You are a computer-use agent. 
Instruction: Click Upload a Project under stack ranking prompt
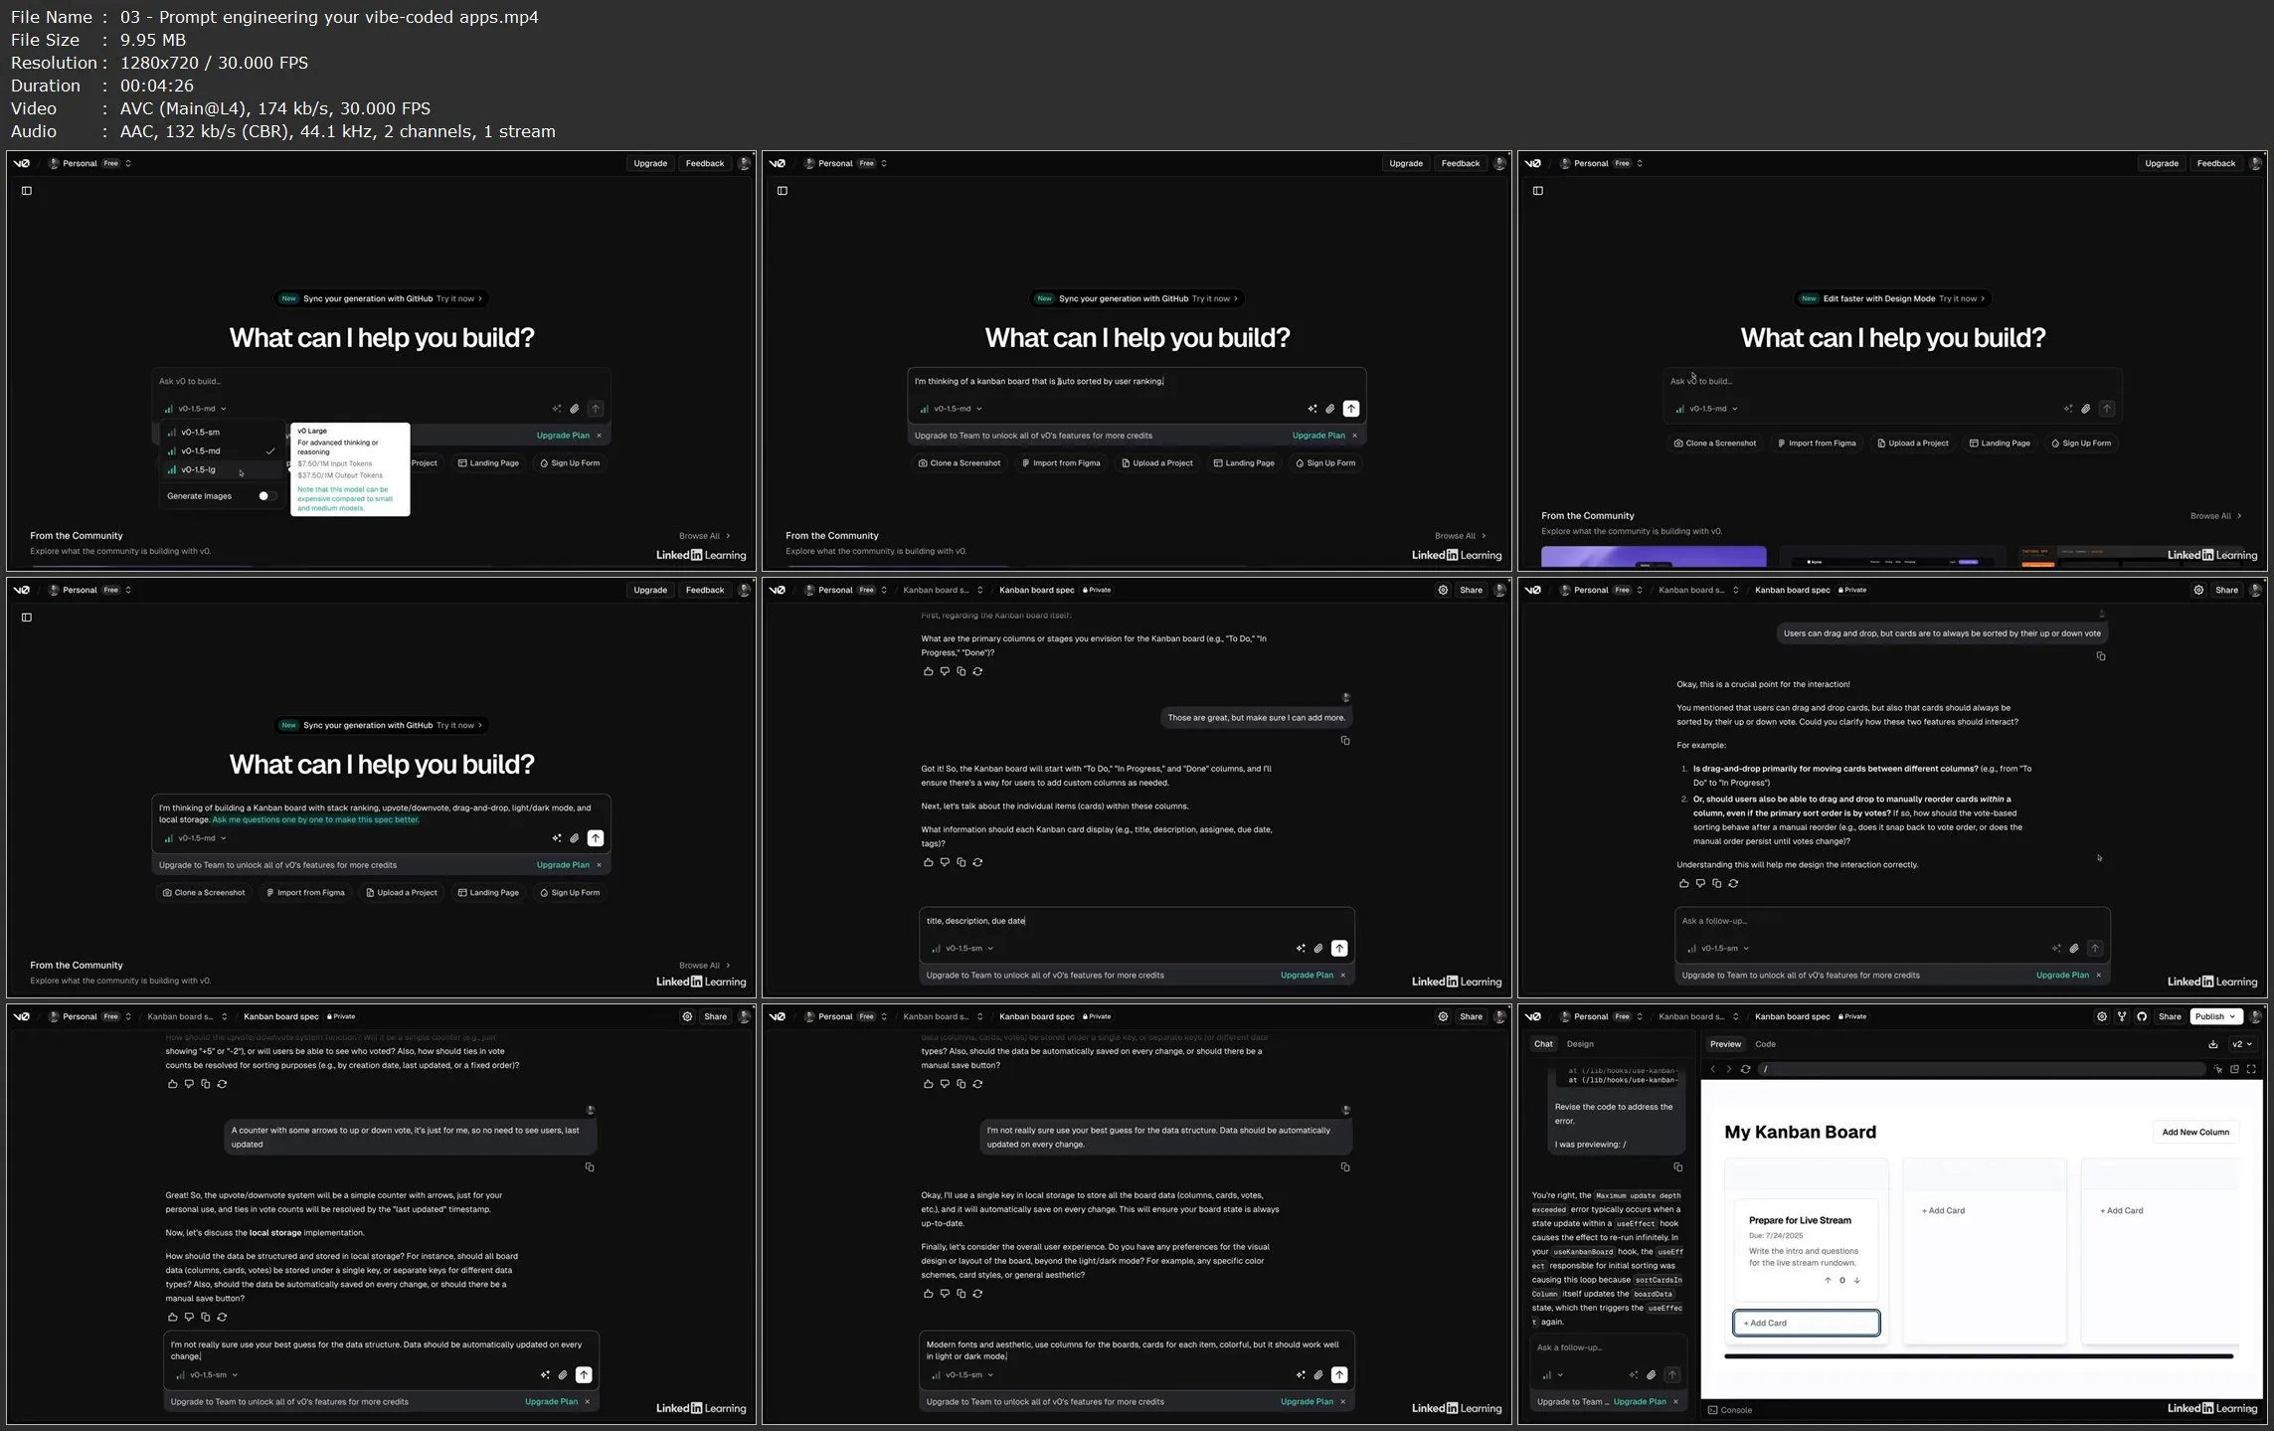pyautogui.click(x=402, y=893)
